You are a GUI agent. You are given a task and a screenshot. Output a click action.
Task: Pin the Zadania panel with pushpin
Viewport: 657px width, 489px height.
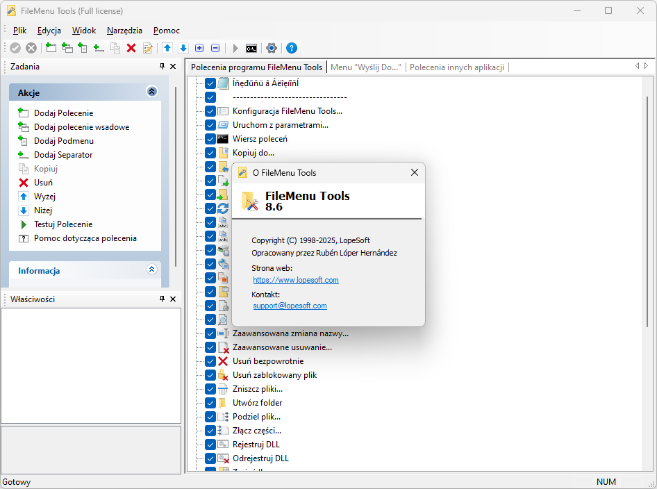pyautogui.click(x=162, y=66)
